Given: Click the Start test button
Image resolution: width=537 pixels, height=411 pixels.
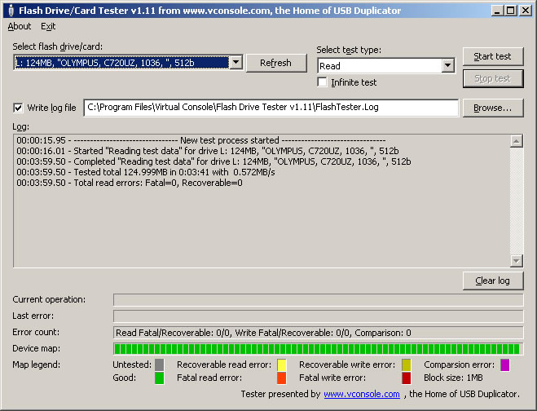Looking at the screenshot, I should coord(492,56).
